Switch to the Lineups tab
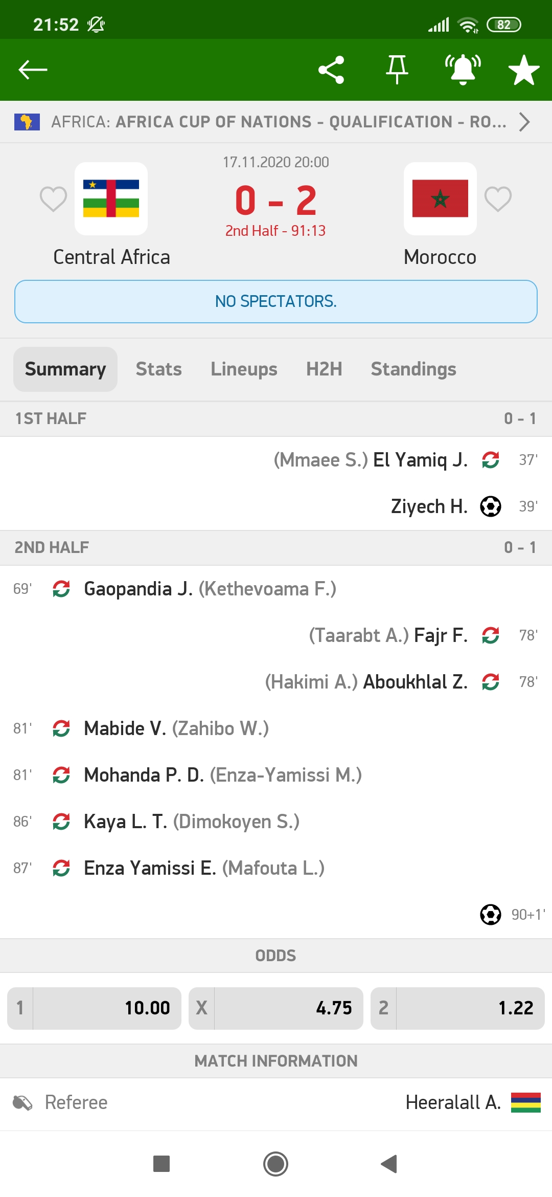The height and width of the screenshot is (1197, 552). point(244,369)
